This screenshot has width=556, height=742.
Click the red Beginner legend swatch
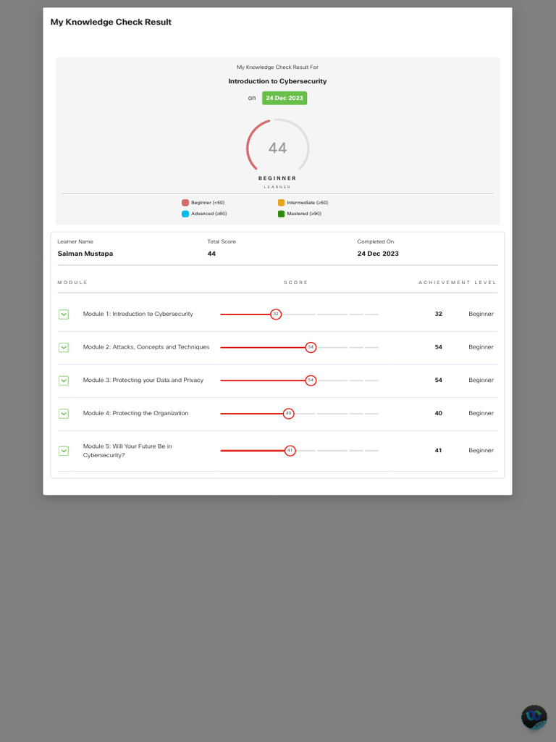point(185,203)
